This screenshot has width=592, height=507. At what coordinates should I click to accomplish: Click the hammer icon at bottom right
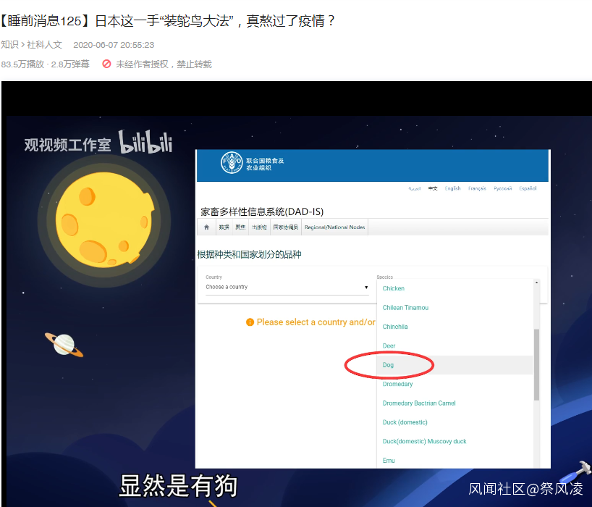[575, 472]
